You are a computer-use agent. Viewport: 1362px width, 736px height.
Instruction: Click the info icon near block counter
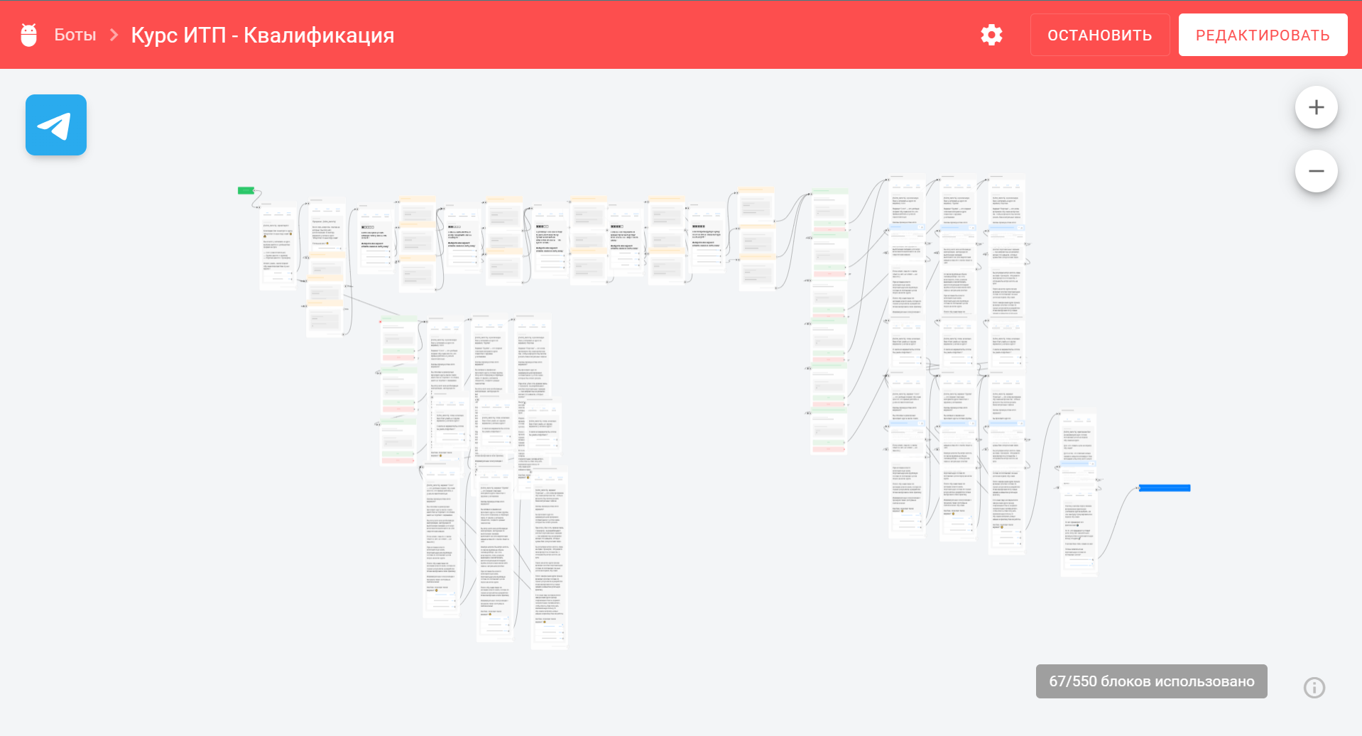(x=1314, y=687)
